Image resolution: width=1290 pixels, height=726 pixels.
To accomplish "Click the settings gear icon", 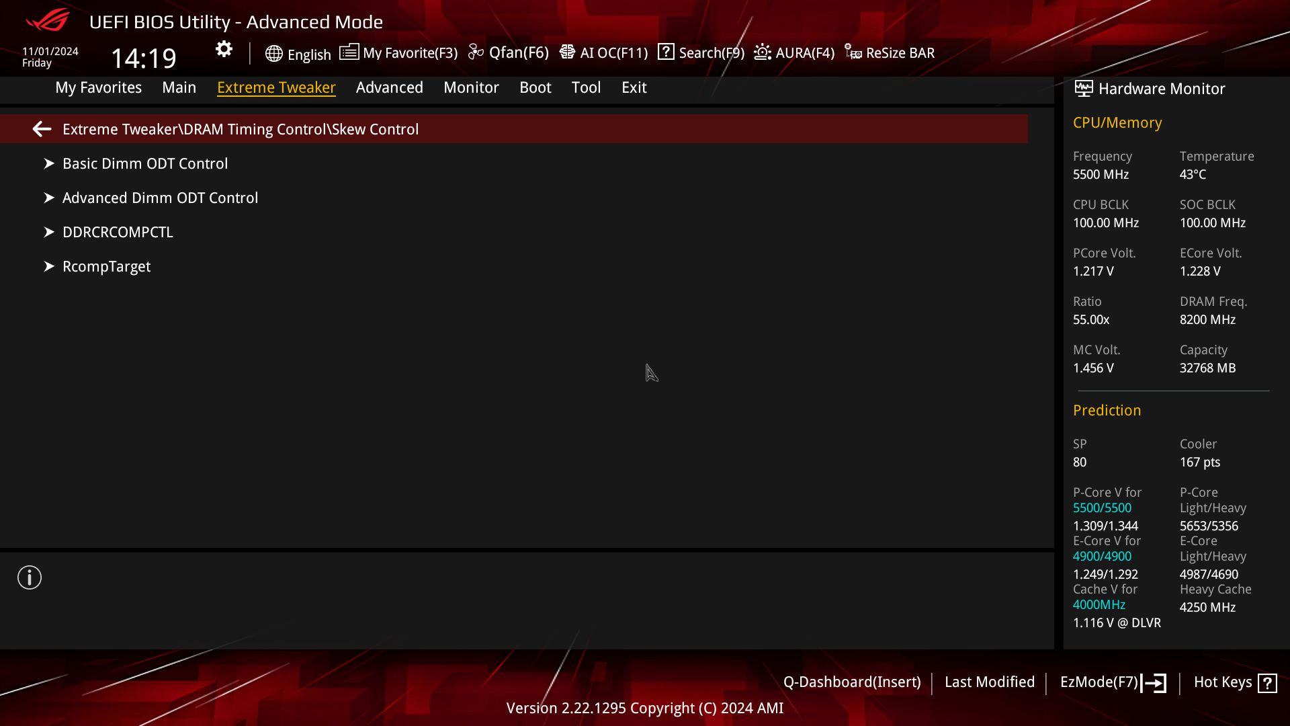I will pyautogui.click(x=224, y=50).
